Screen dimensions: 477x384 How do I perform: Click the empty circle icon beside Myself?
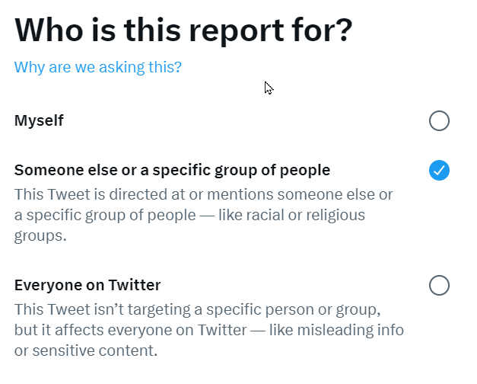point(439,120)
